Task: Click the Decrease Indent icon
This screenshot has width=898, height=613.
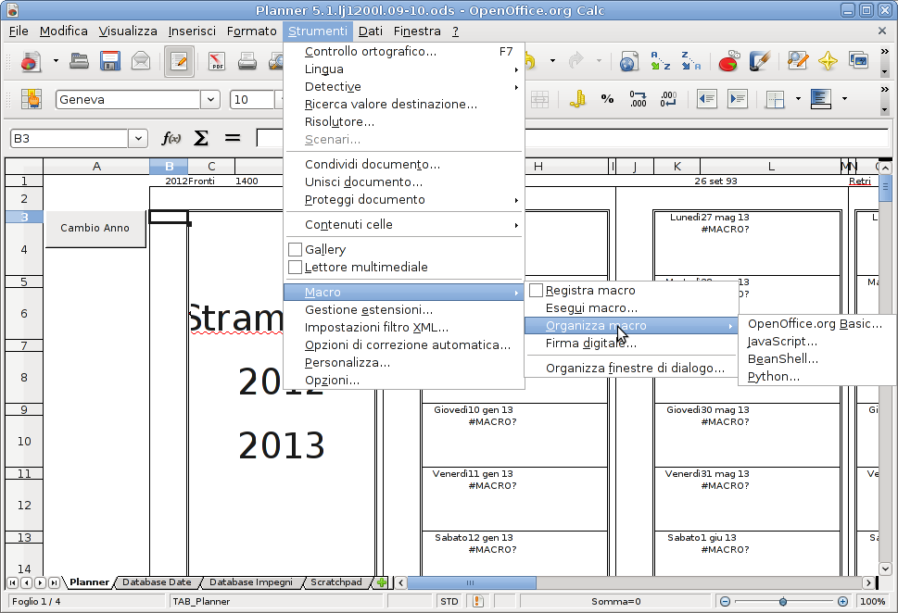Action: 707,99
